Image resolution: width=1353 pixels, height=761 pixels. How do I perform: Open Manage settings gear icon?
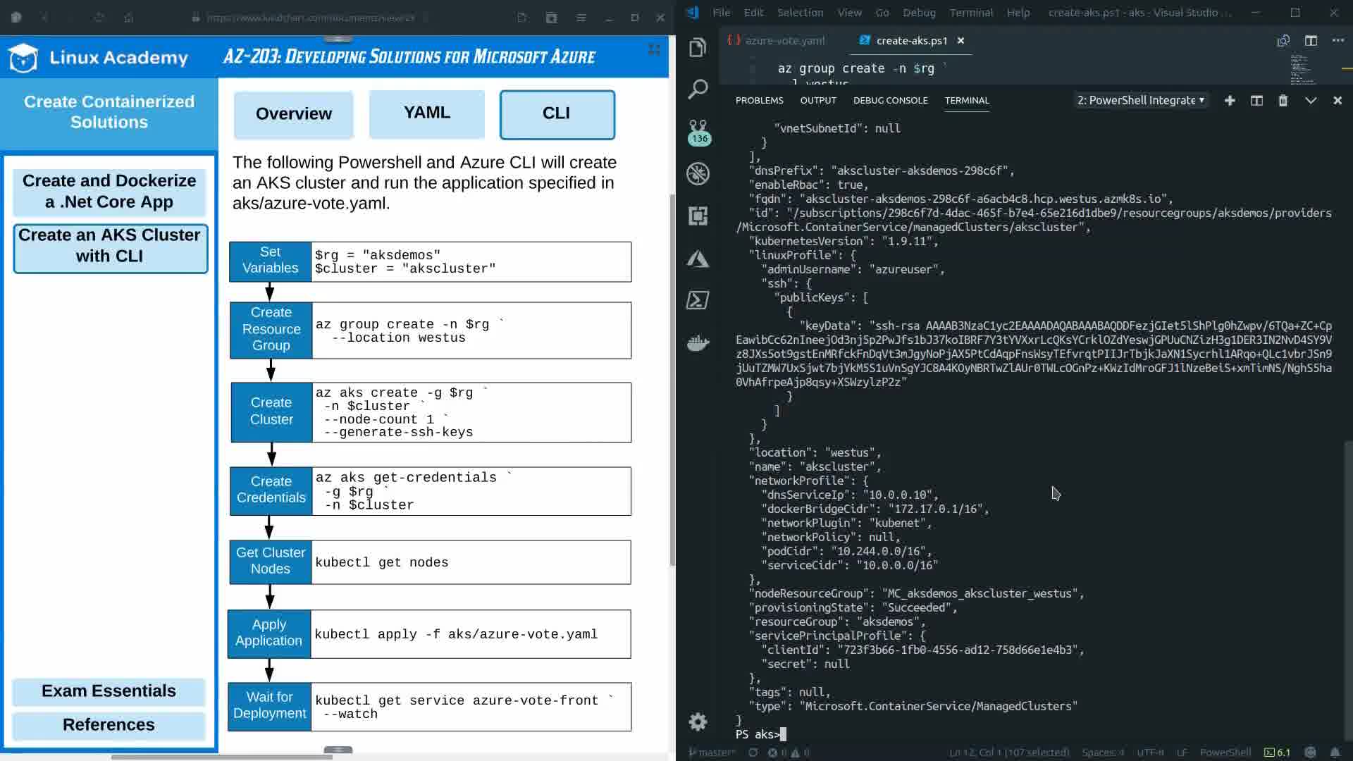click(698, 722)
